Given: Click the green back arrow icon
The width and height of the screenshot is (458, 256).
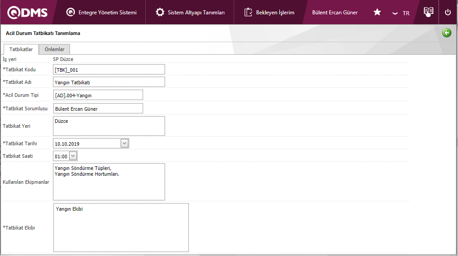Looking at the screenshot, I should tap(446, 33).
